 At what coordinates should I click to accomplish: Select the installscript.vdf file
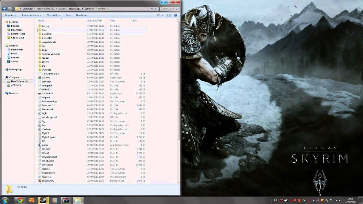[49, 117]
